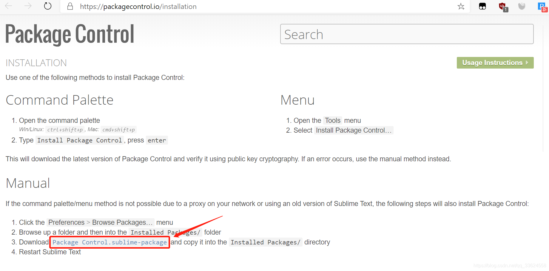Click the browser forward arrow

28,6
